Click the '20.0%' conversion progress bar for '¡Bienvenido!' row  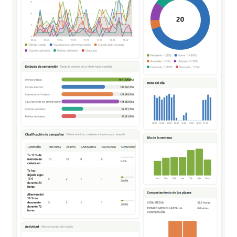(x=127, y=201)
